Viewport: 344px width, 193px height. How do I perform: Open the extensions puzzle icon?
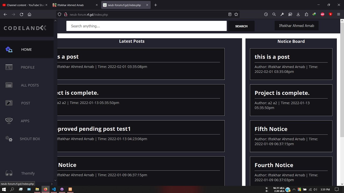pyautogui.click(x=306, y=14)
